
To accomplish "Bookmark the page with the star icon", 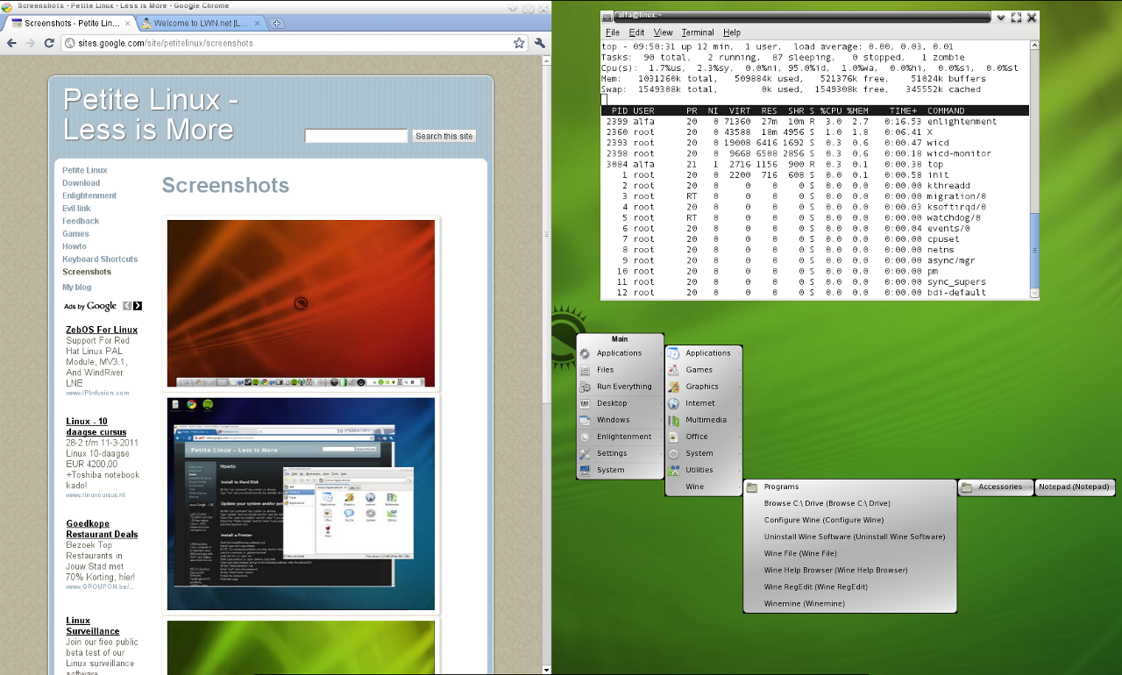I will pyautogui.click(x=519, y=43).
